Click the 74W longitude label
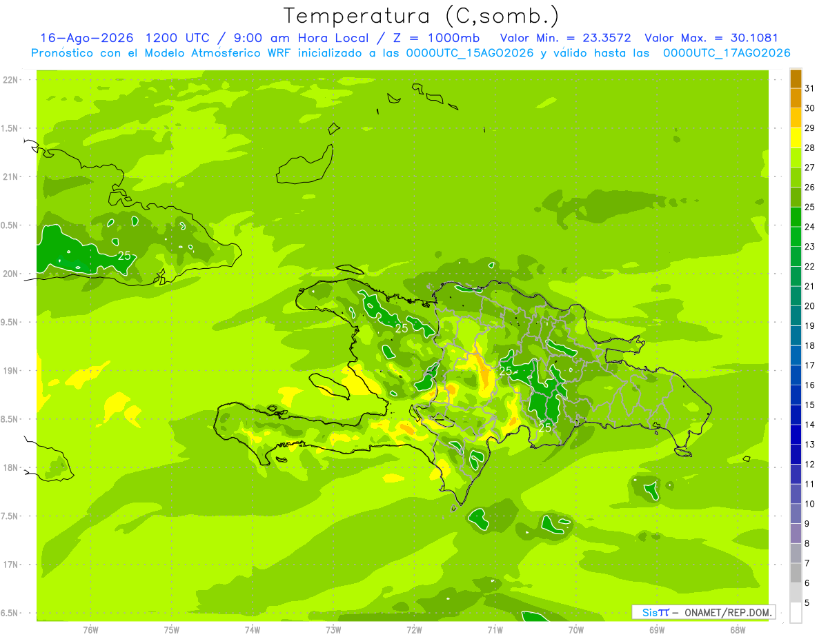The height and width of the screenshot is (639, 828). (x=253, y=629)
